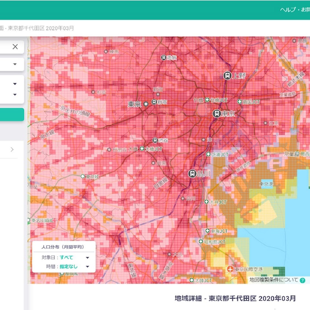
Task: Open the 時間 指定なし dropdown
Action: point(87,267)
